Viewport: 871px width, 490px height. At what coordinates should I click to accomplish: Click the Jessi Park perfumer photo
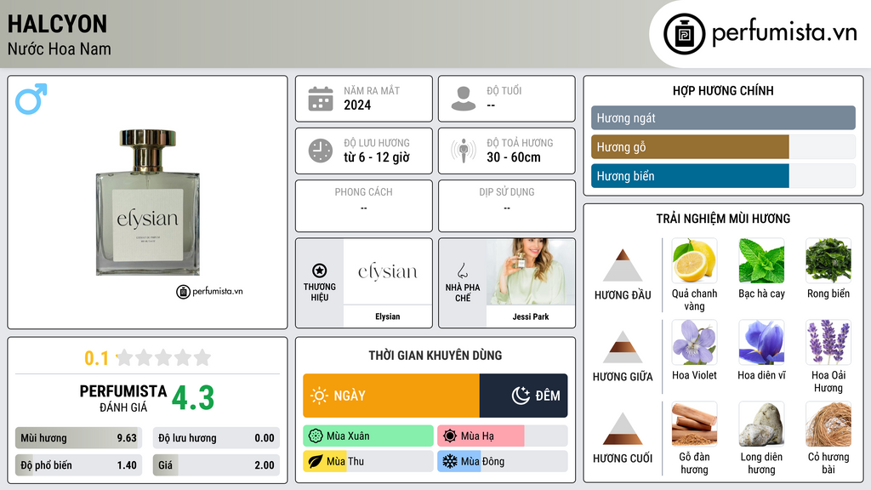click(x=531, y=271)
